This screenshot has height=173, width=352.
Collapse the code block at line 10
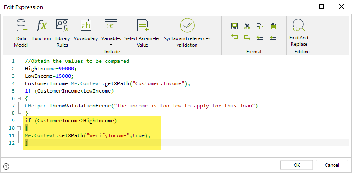click(x=19, y=128)
